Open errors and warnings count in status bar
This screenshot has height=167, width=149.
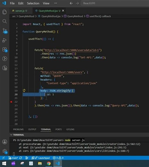click(58, 158)
